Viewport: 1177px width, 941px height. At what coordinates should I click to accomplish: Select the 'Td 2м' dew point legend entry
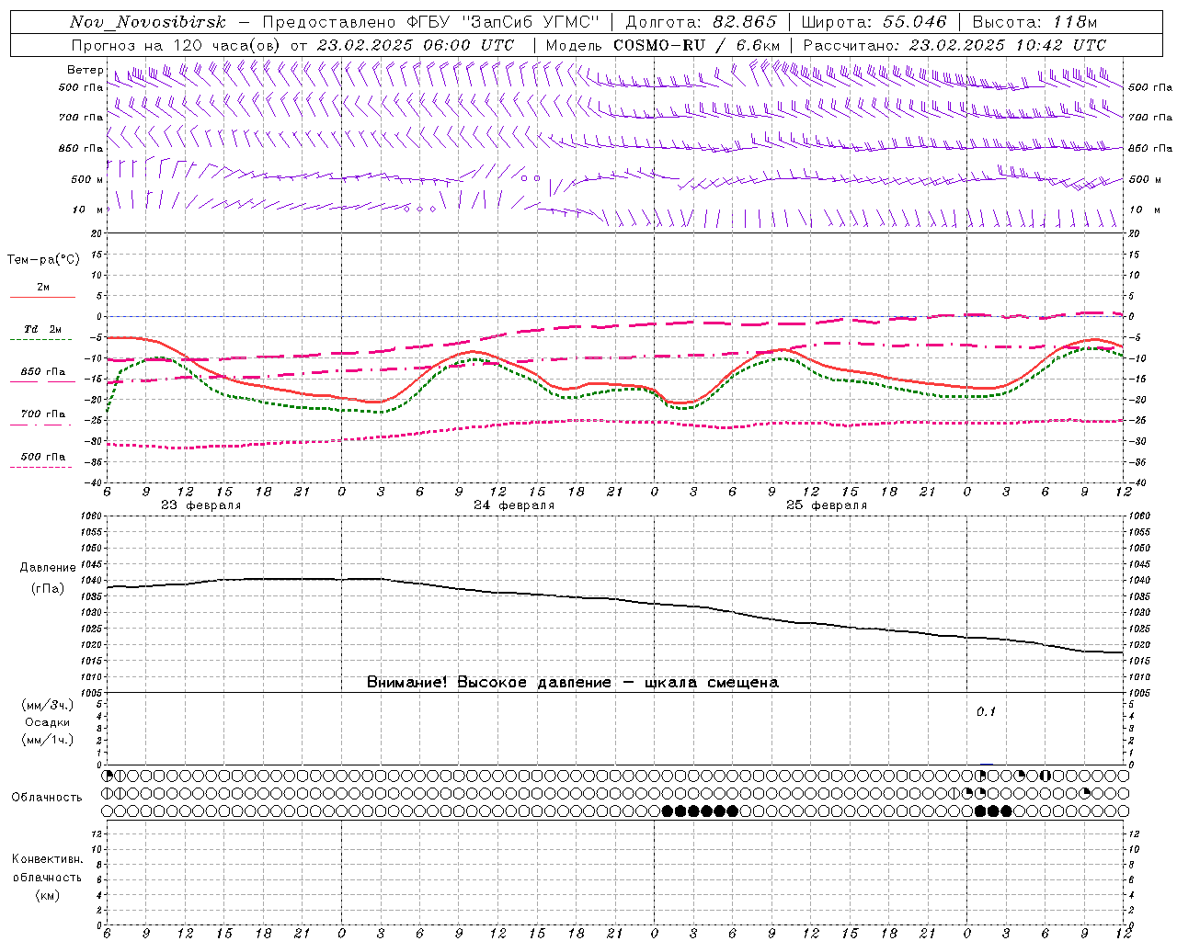(x=42, y=329)
